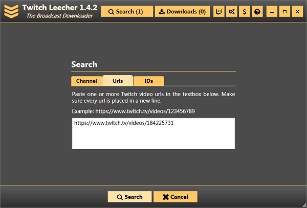Open the Search (1) view in header
Image resolution: width=307 pixels, height=208 pixels.
(x=127, y=12)
